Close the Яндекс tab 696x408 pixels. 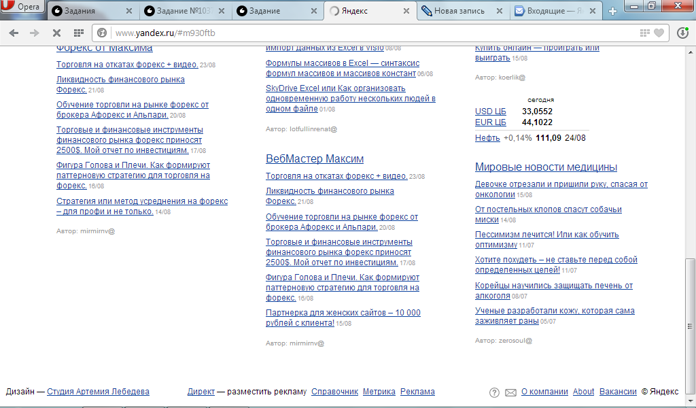click(x=406, y=11)
